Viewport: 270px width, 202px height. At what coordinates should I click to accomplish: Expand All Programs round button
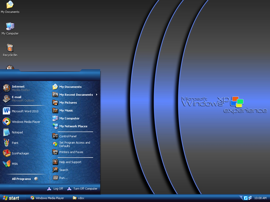coord(36,179)
